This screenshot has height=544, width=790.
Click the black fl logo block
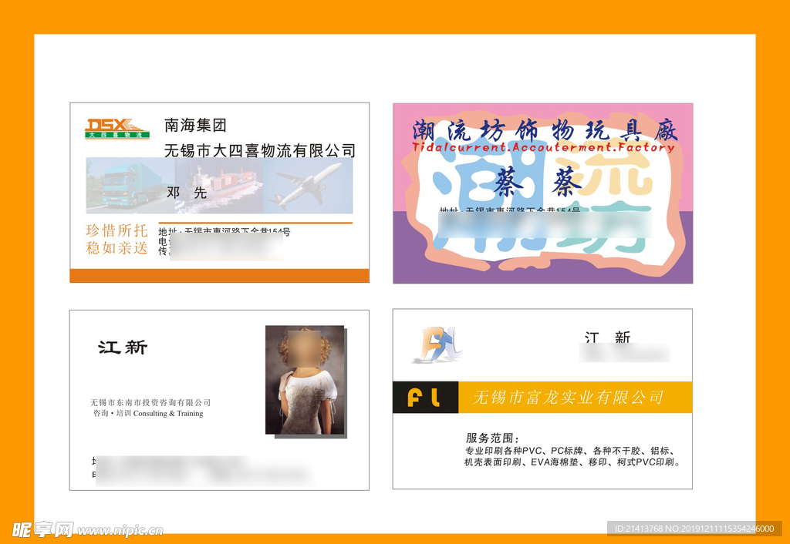click(x=425, y=398)
